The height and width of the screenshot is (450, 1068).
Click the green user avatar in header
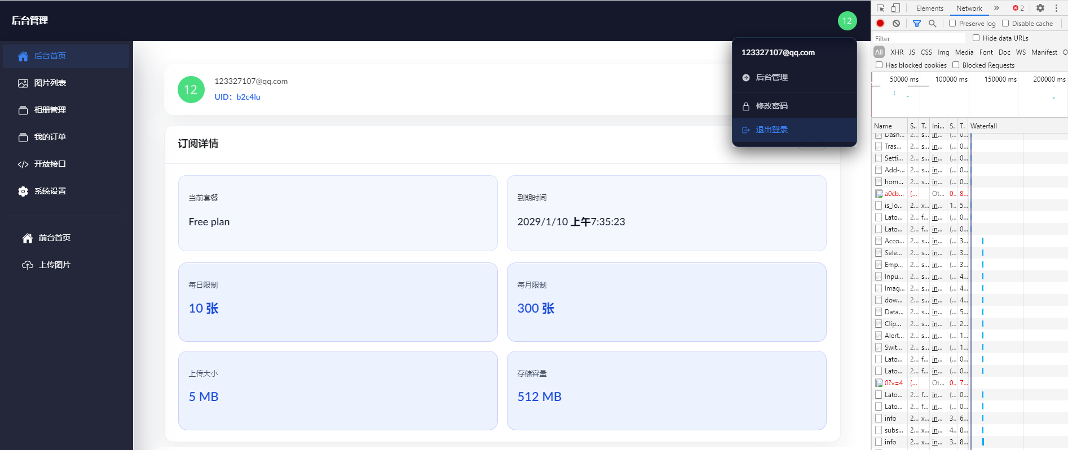tap(847, 21)
